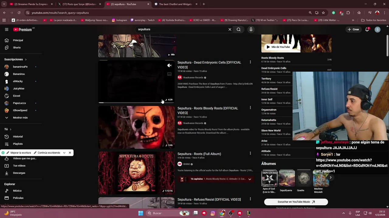Start voice search with microphone

tap(251, 29)
